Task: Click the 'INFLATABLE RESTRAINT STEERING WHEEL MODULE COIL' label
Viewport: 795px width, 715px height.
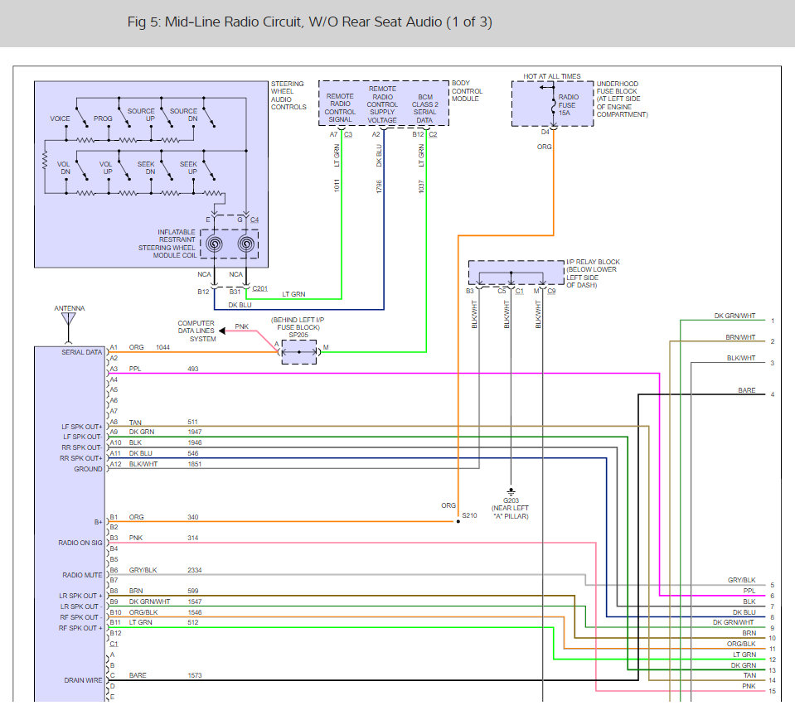Action: [x=167, y=244]
